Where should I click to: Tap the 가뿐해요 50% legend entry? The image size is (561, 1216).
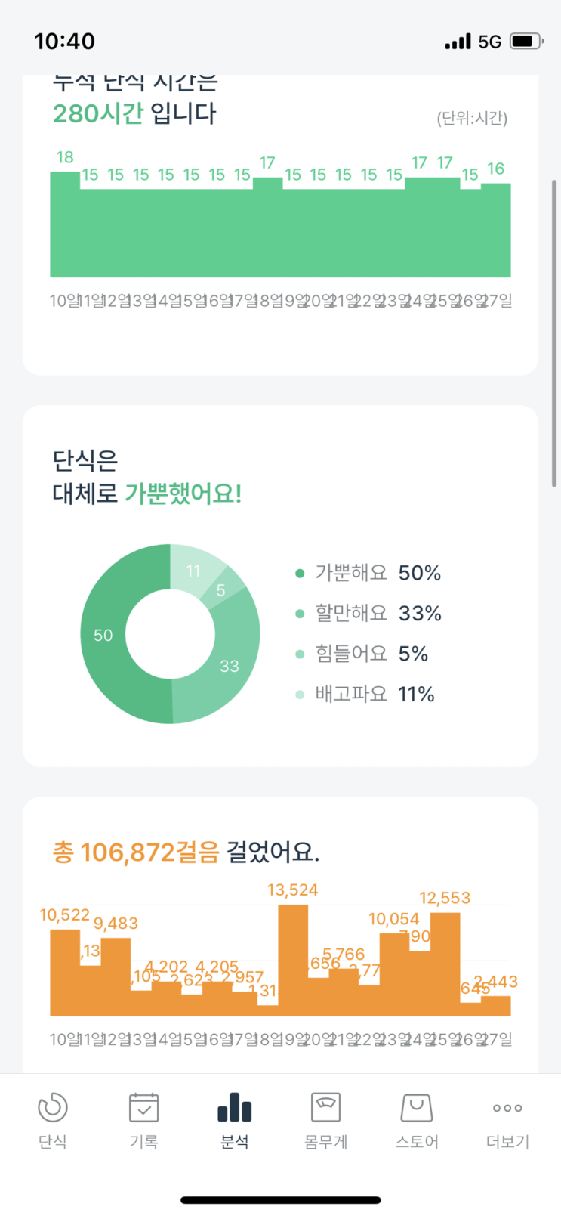pos(368,573)
